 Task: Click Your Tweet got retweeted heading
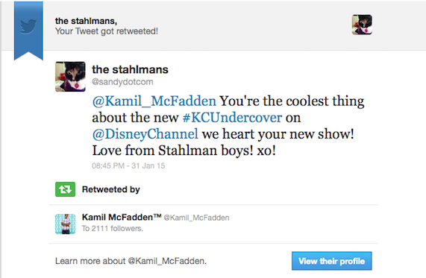click(106, 31)
